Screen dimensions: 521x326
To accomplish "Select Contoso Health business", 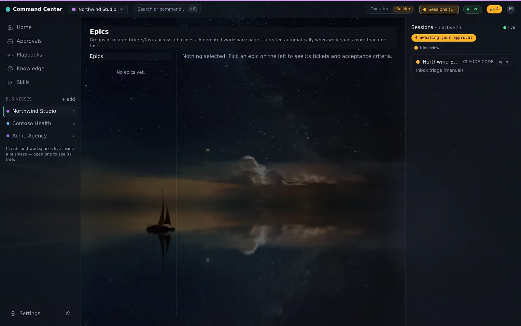I will pyautogui.click(x=40, y=124).
